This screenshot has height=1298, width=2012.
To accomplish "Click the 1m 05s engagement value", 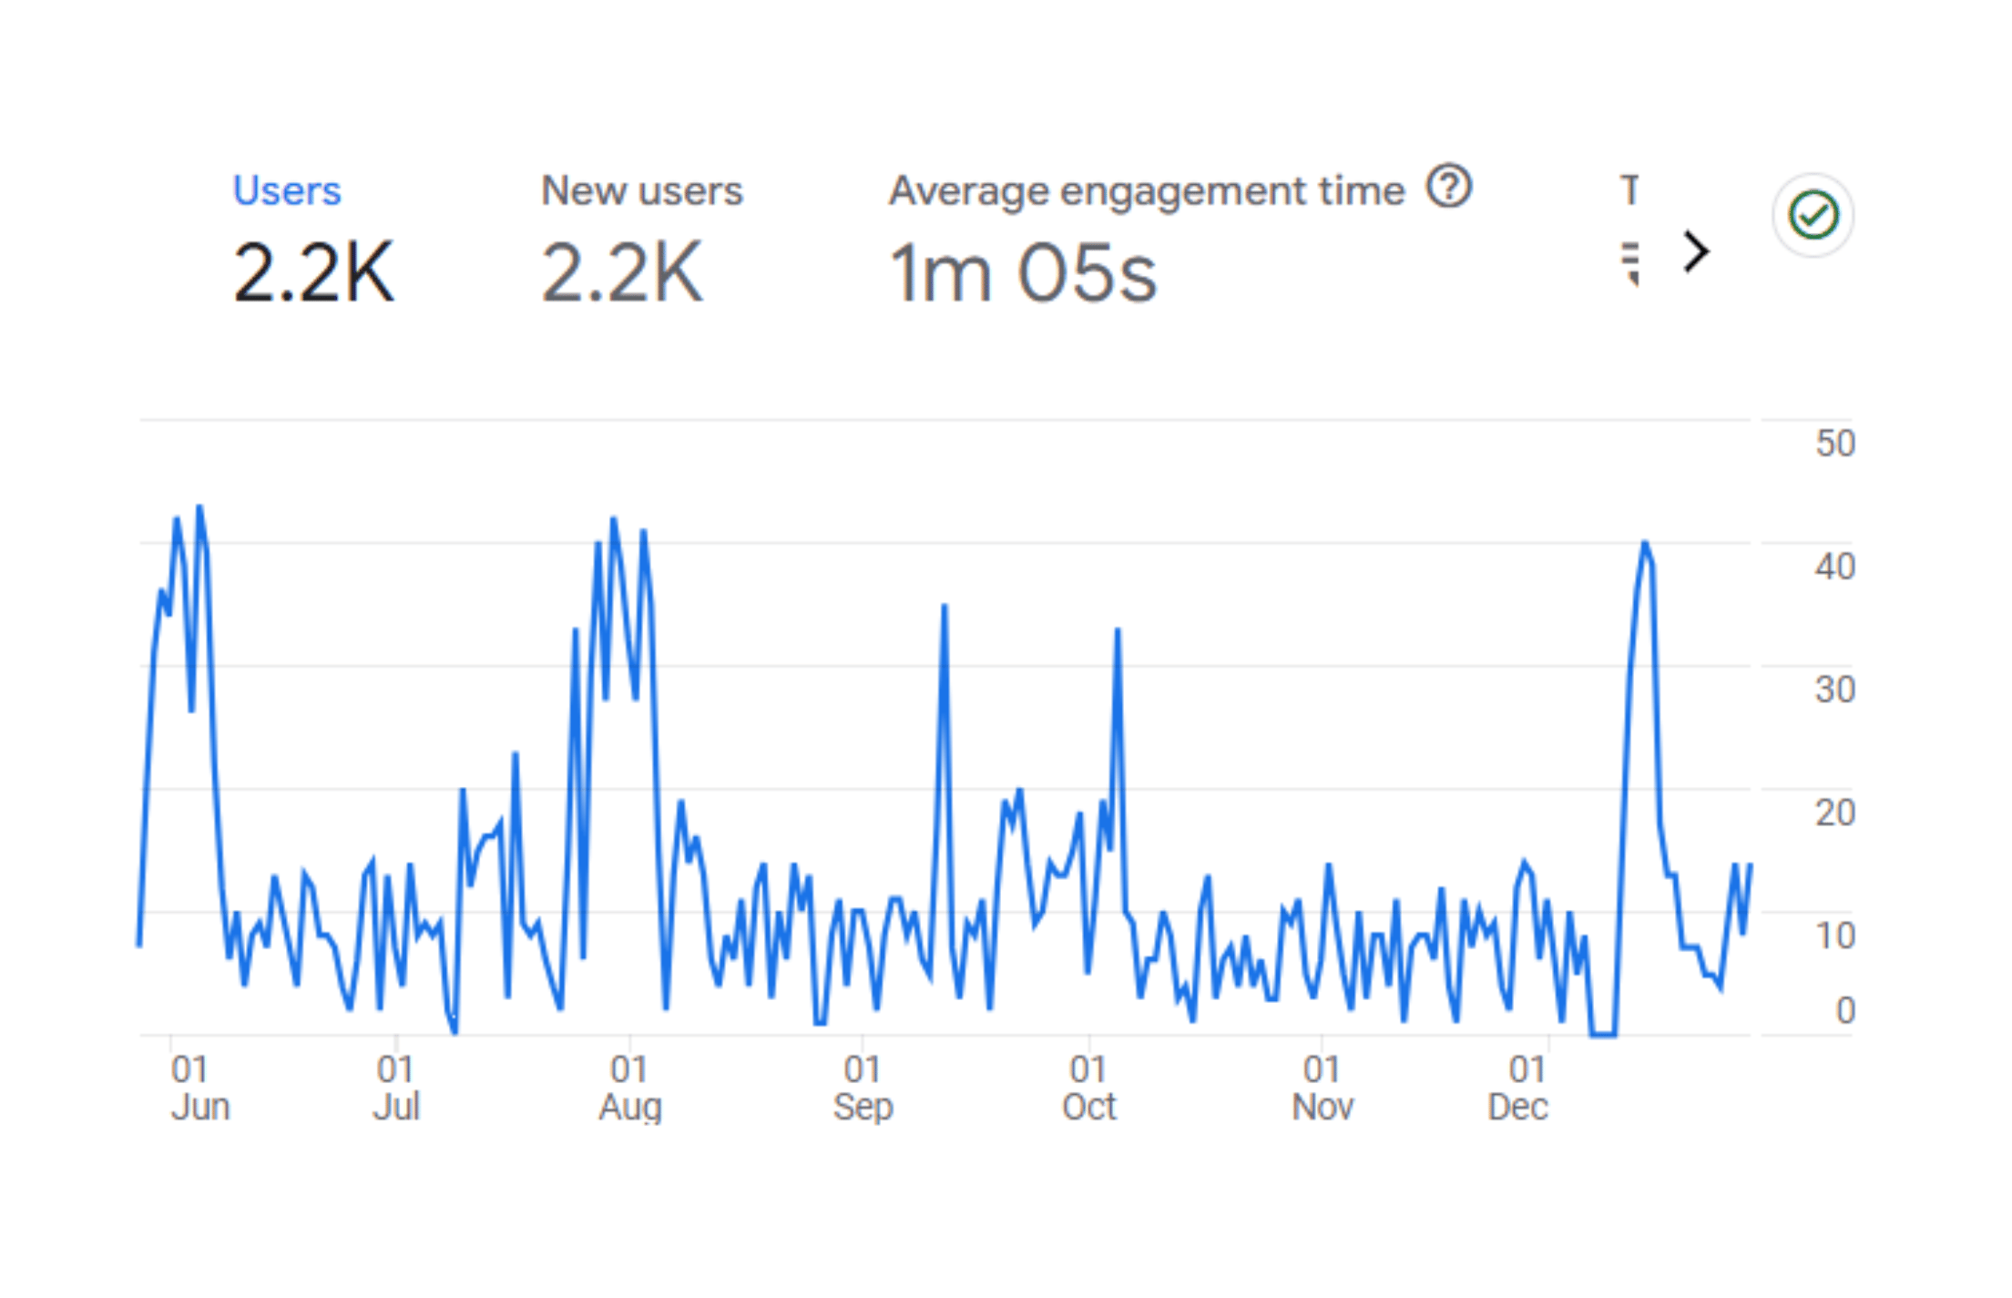I will (1023, 272).
